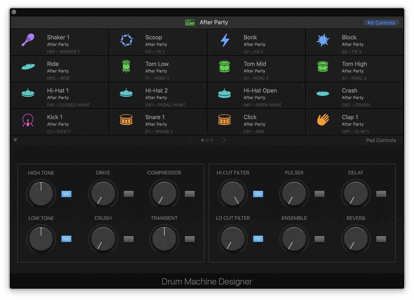Select the Shaker 1 maraca icon
Viewport: 414px width, 300px height.
click(x=28, y=40)
